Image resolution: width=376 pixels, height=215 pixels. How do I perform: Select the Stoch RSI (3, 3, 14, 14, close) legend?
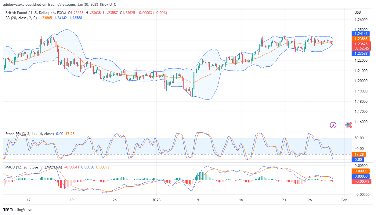click(x=30, y=134)
